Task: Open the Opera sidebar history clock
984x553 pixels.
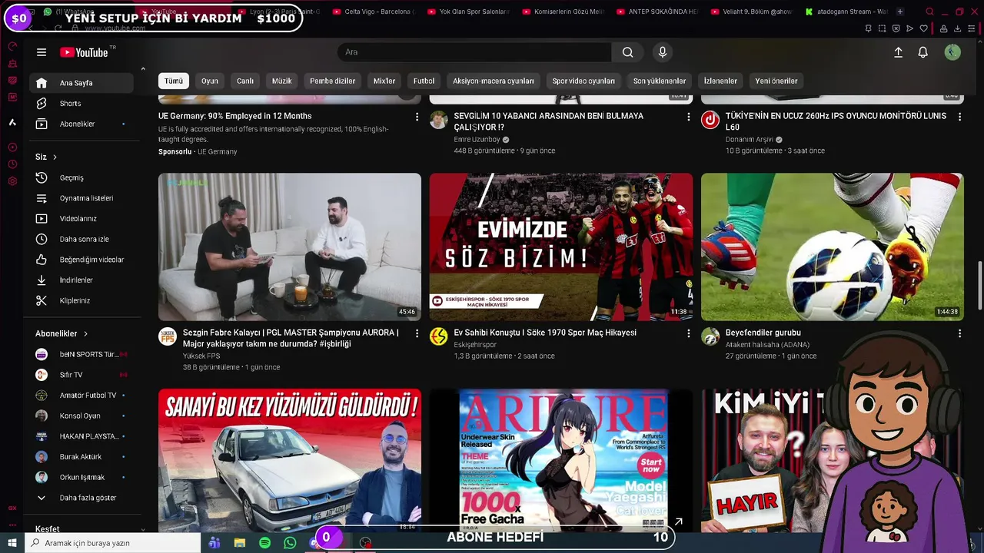Action: click(12, 164)
